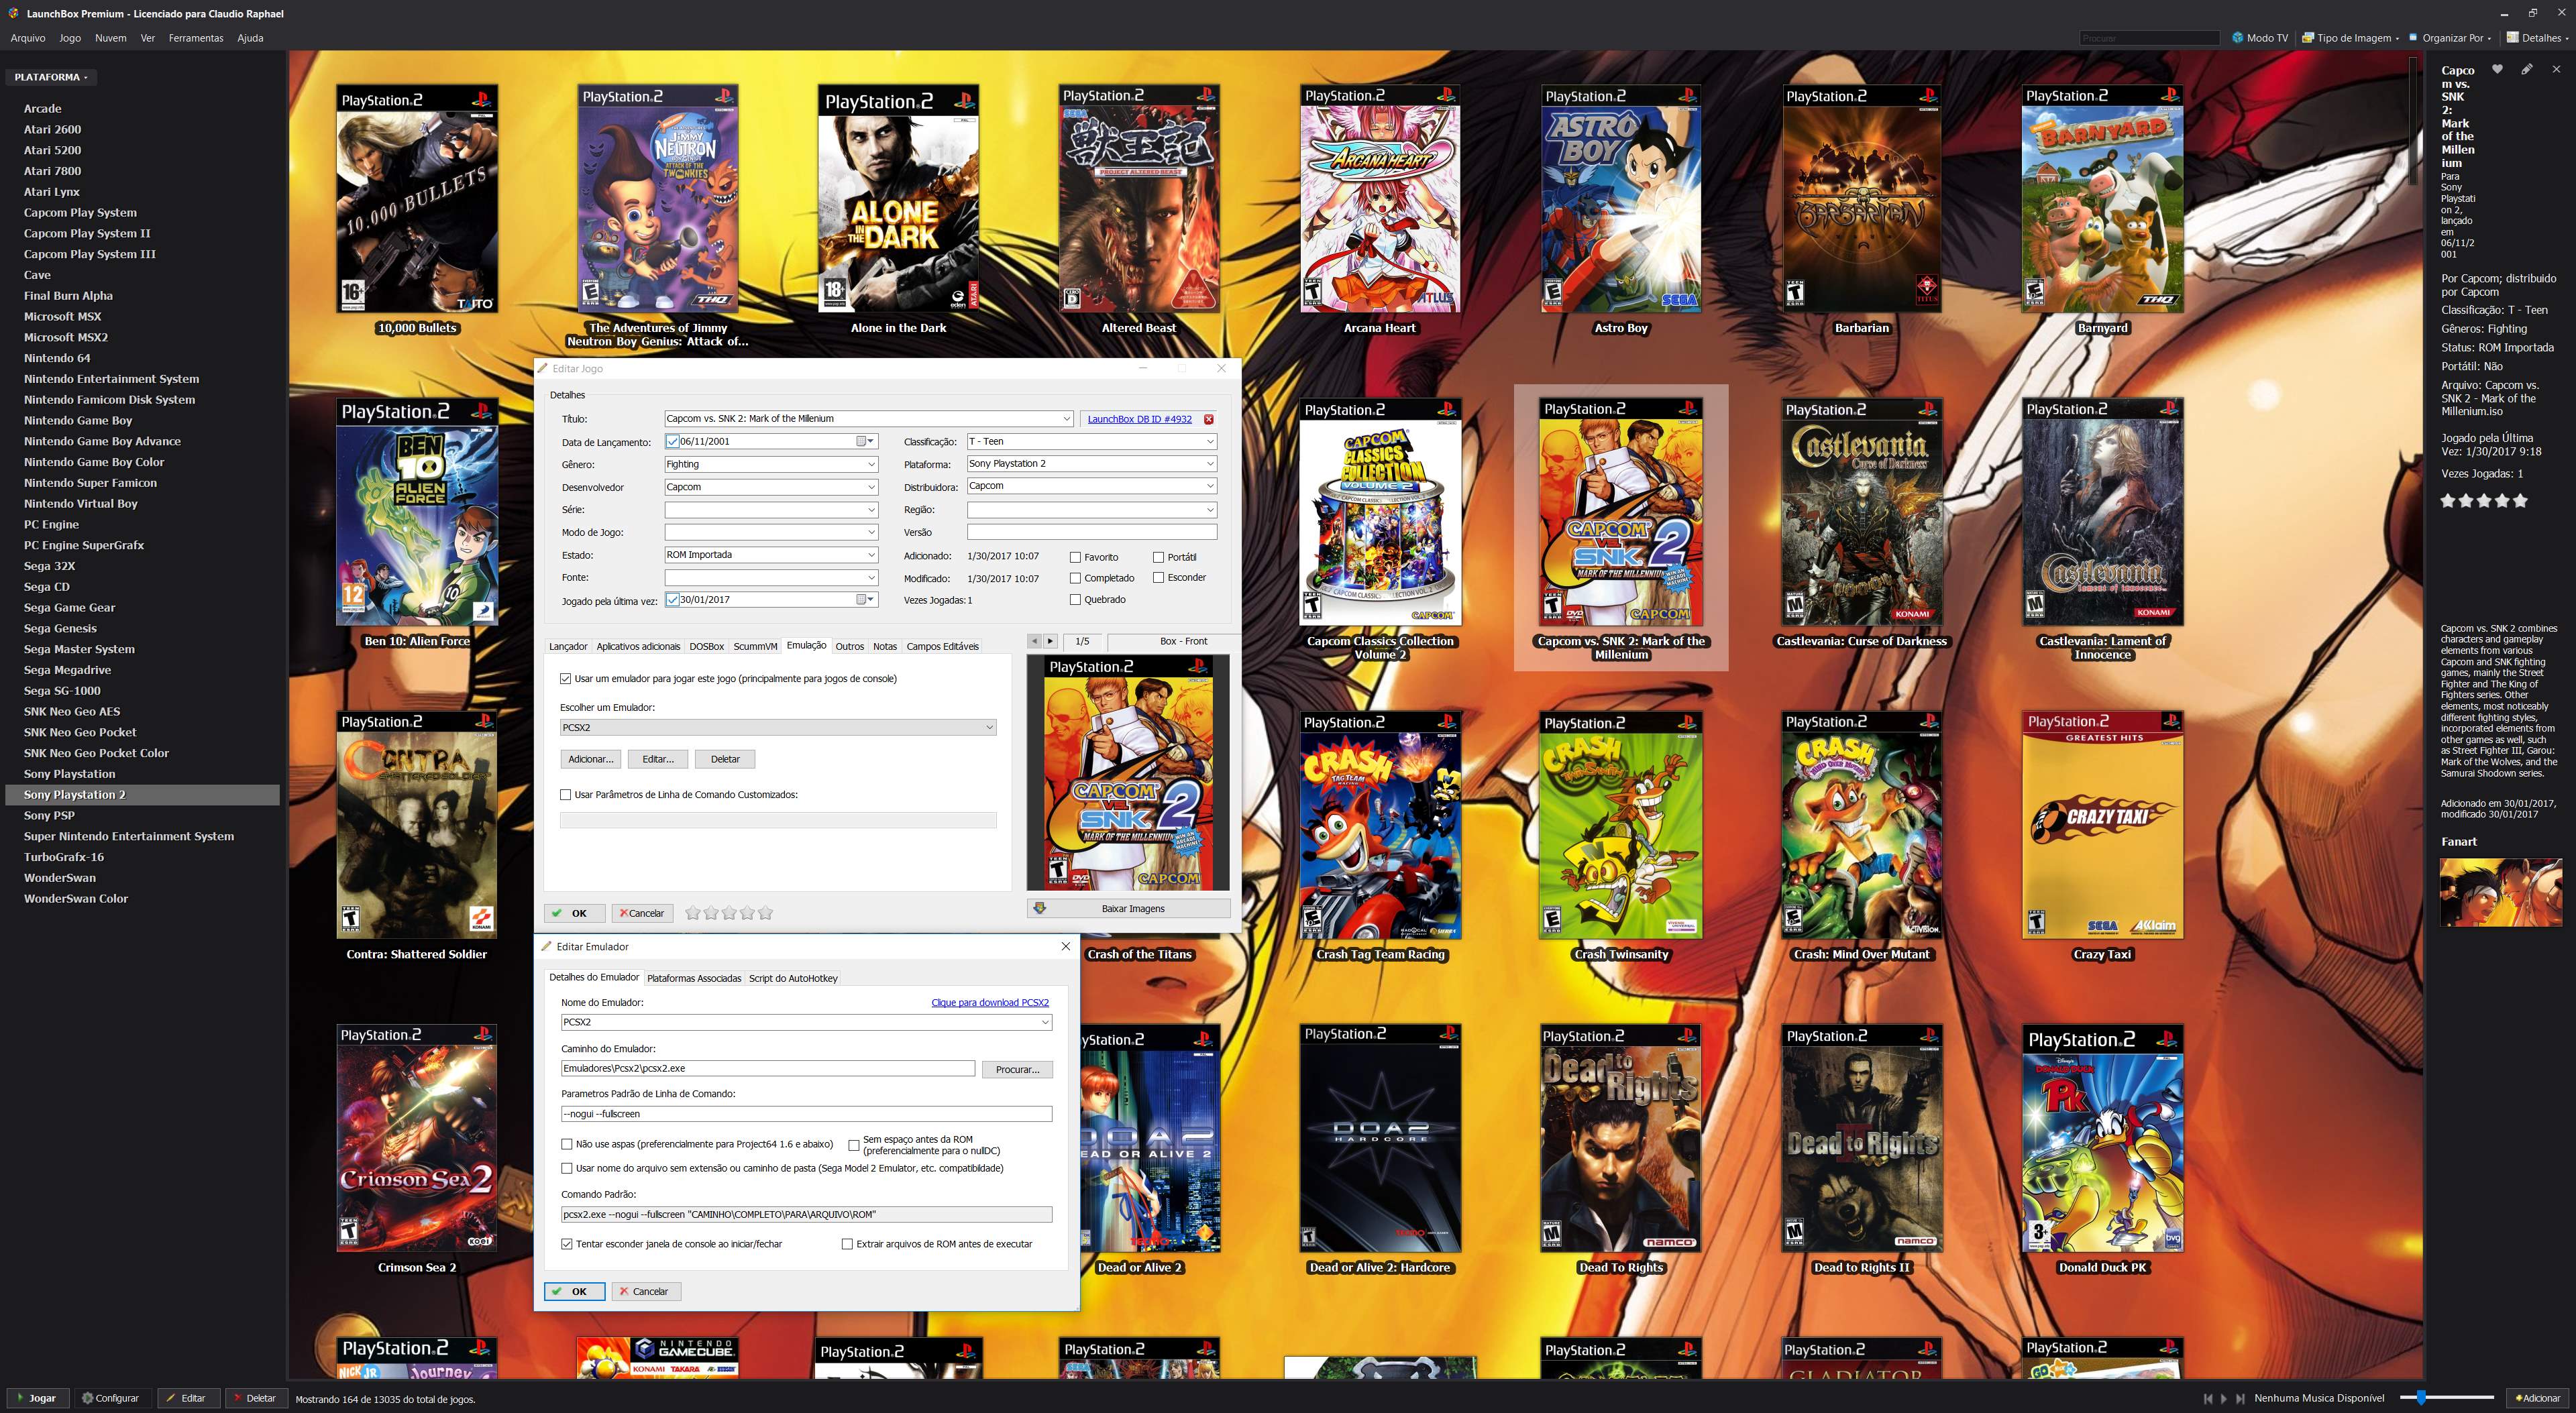Expand the Estado dropdown
The height and width of the screenshot is (1413, 2576).
coord(871,554)
